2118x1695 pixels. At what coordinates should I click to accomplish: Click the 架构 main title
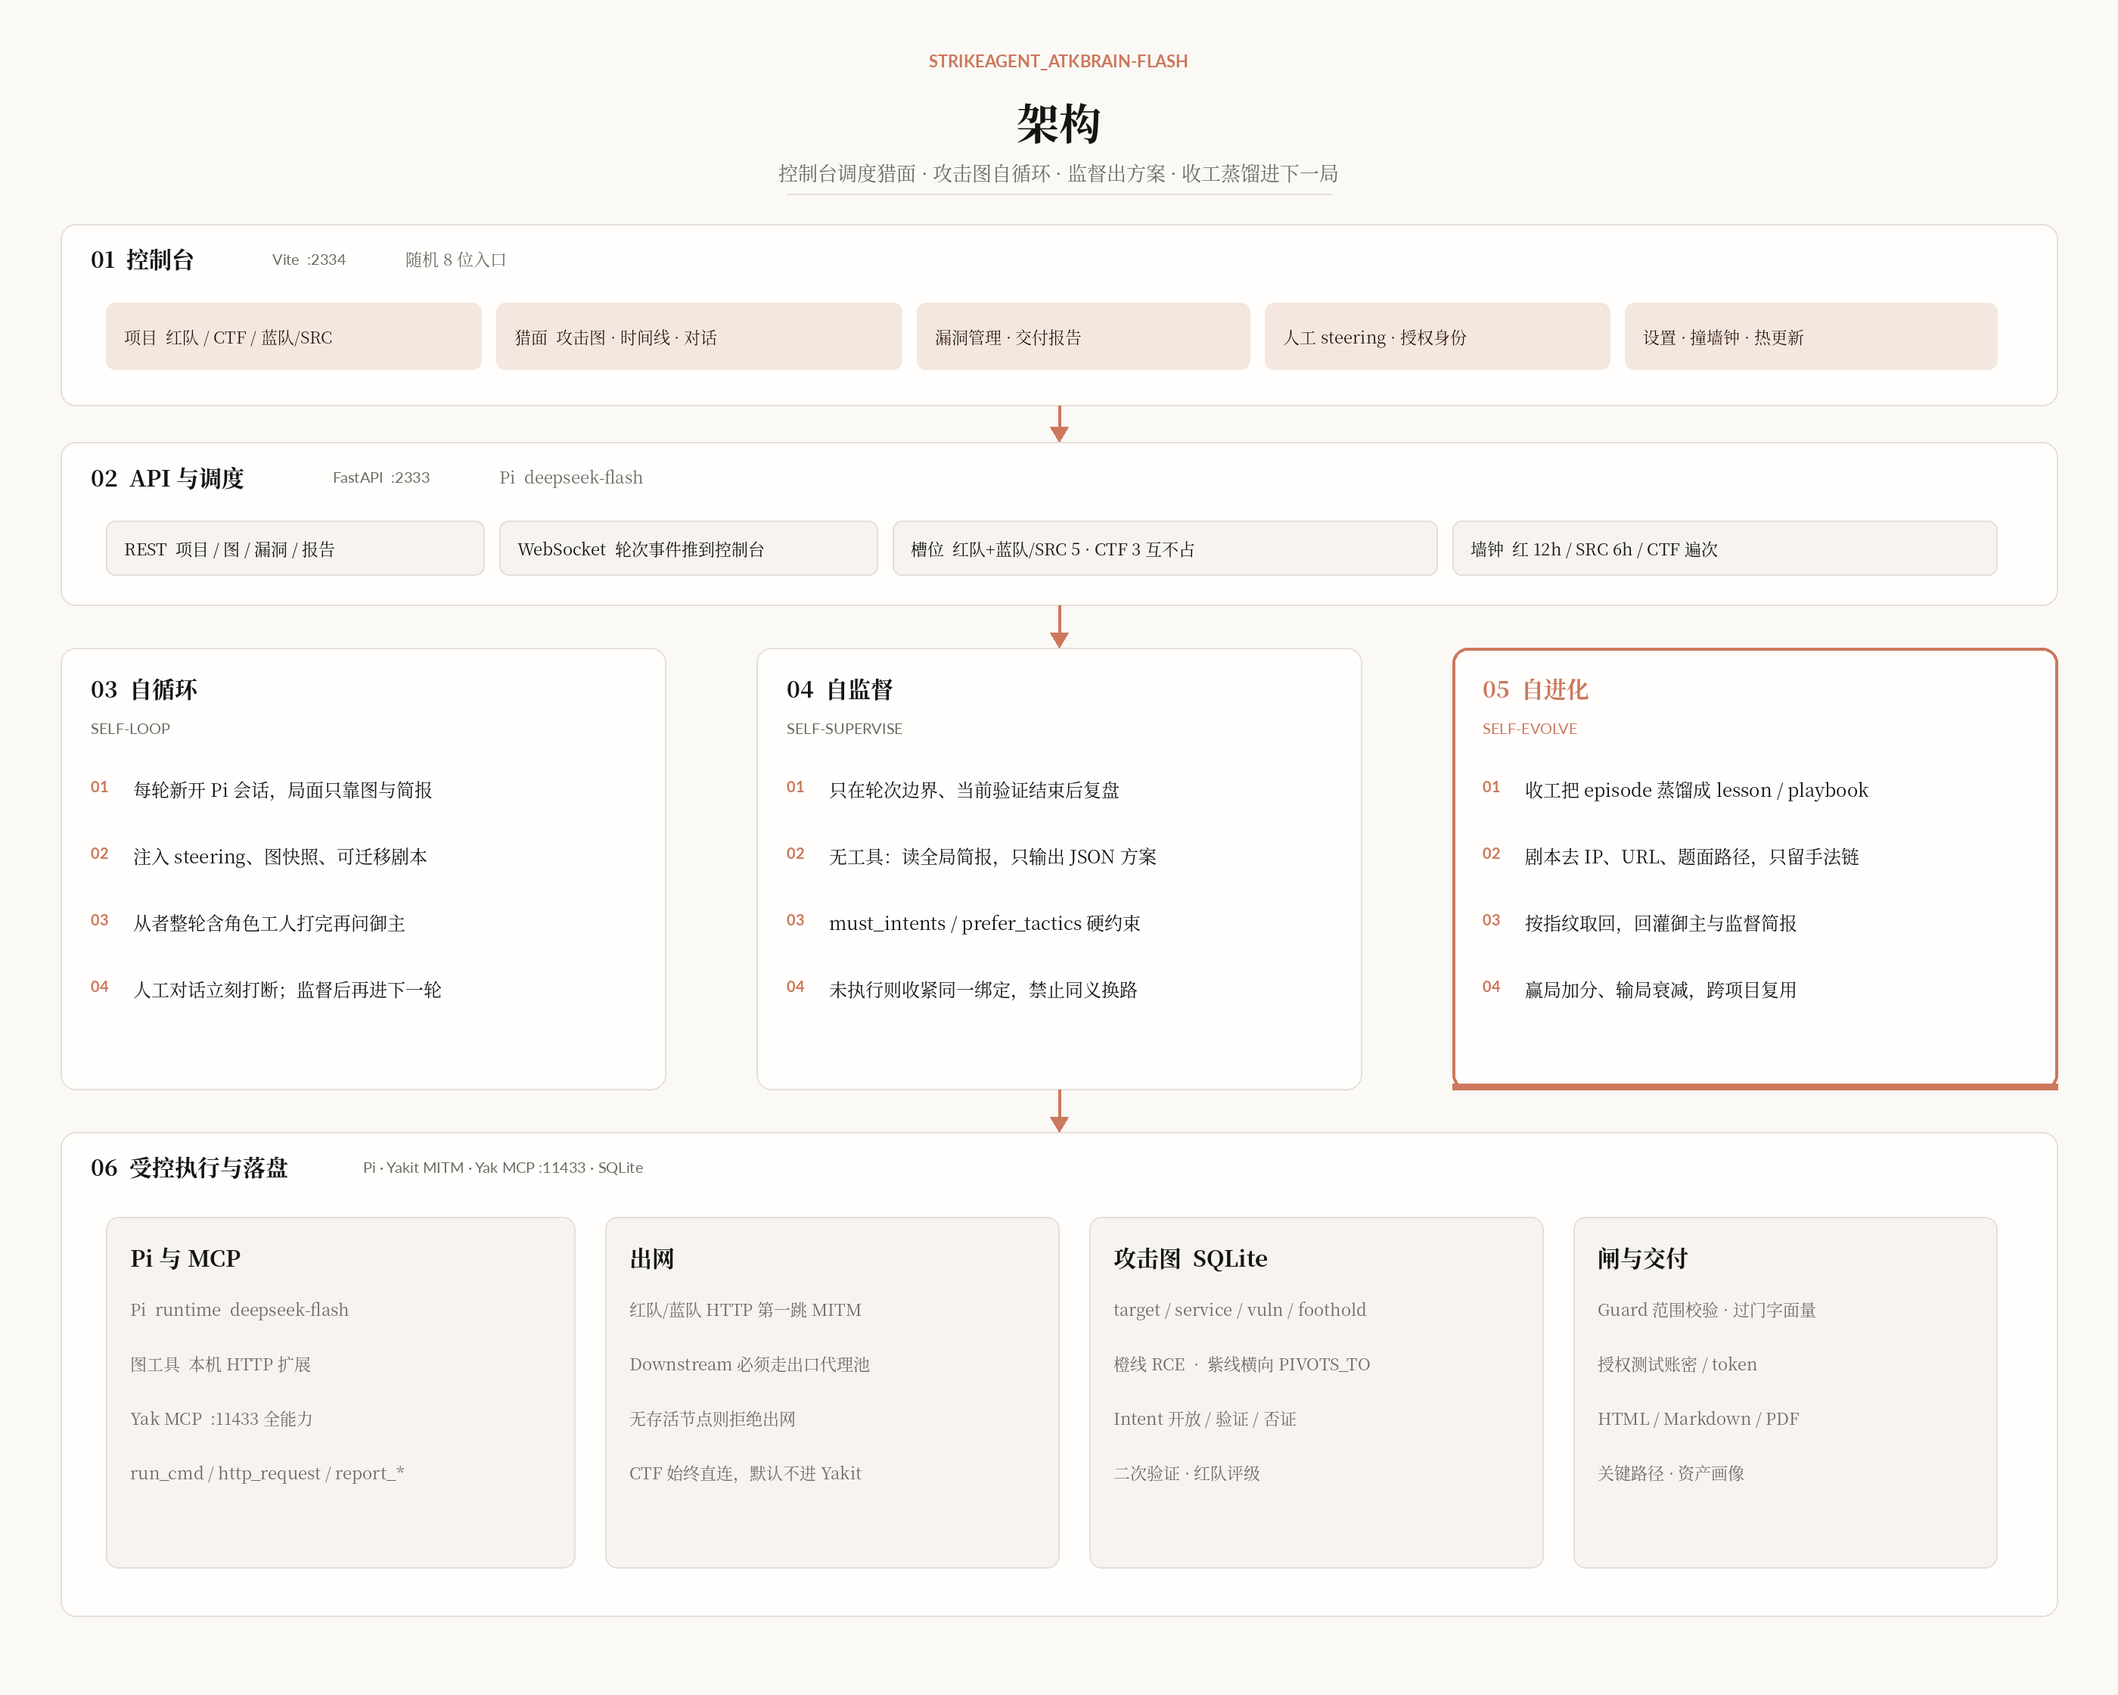click(x=1058, y=124)
